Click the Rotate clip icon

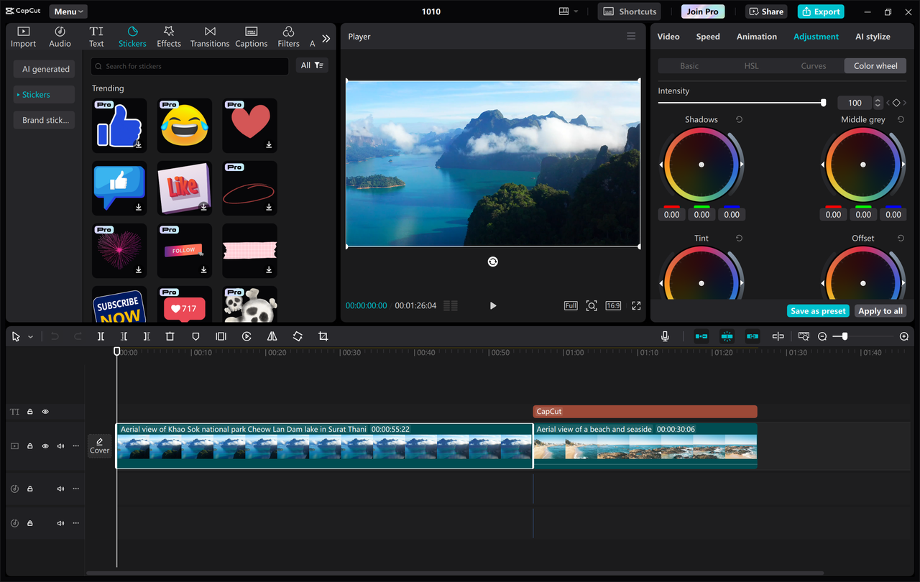[x=298, y=336]
